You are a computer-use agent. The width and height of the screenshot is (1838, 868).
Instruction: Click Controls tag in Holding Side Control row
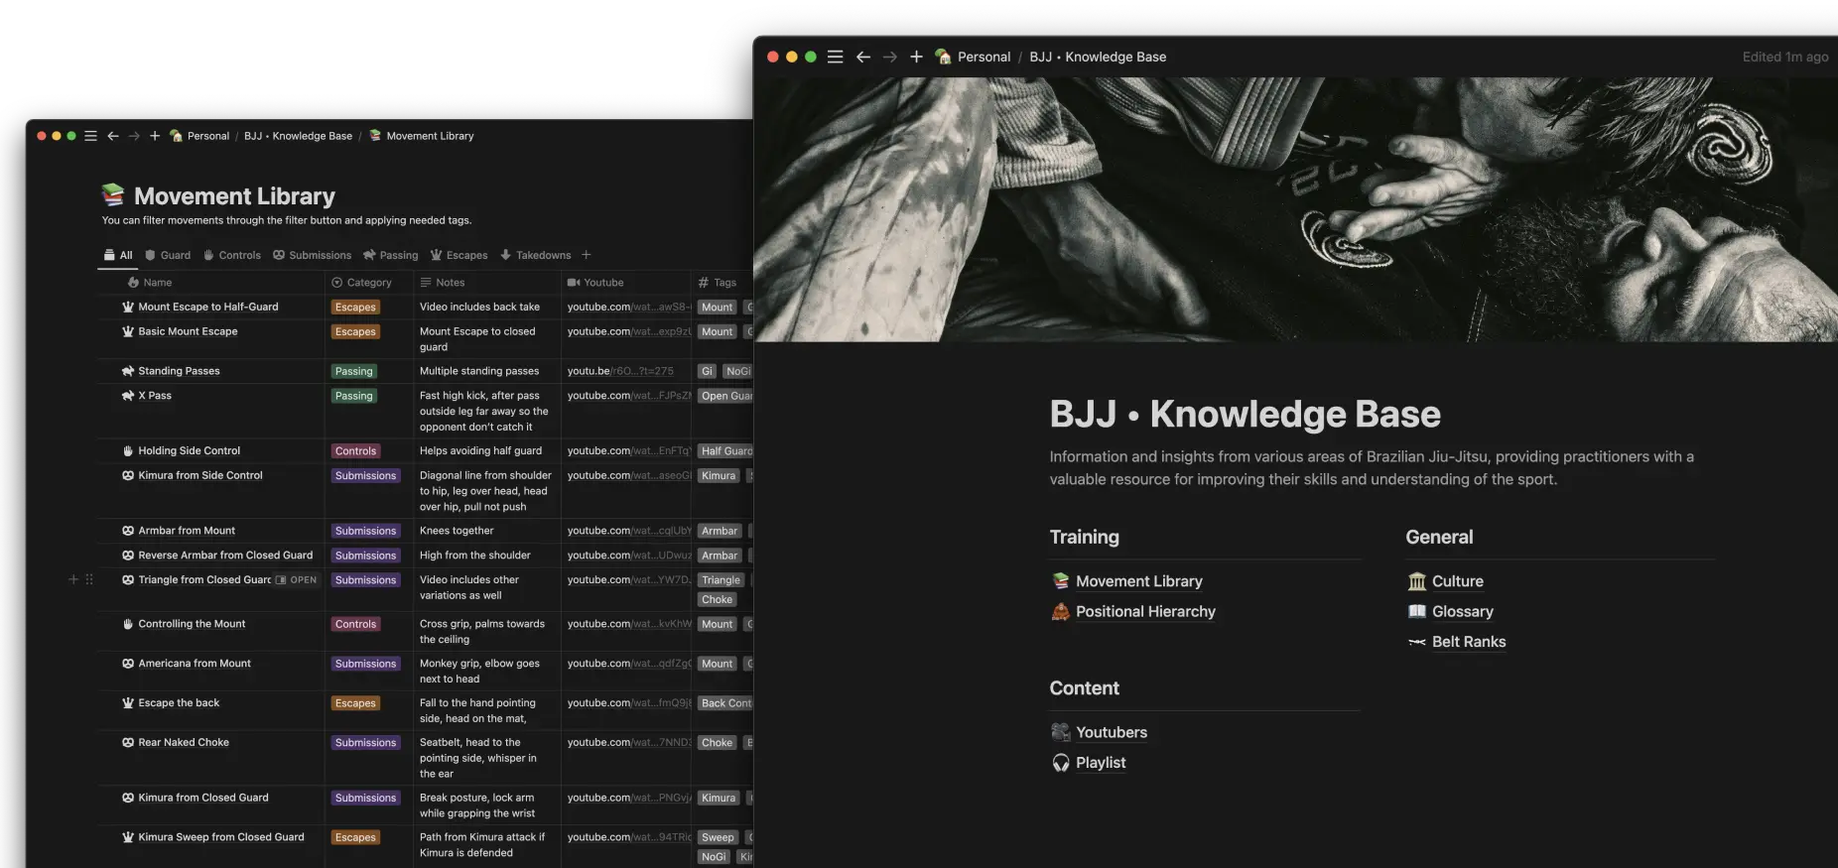click(x=355, y=451)
